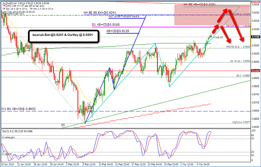Click the 'Sto(21,5,3) 89.2135 90.0486' indicator title
Viewport: 261px width, 167px height.
[17, 132]
